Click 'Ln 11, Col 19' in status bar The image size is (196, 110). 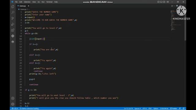click(x=128, y=108)
